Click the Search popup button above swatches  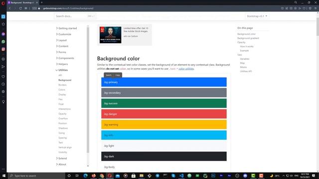(x=109, y=75)
